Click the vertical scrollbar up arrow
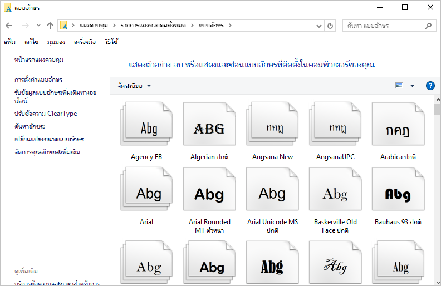Image resolution: width=441 pixels, height=286 pixels. point(438,100)
